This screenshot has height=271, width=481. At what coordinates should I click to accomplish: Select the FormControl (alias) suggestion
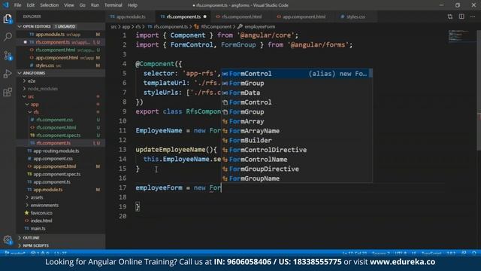click(x=297, y=74)
